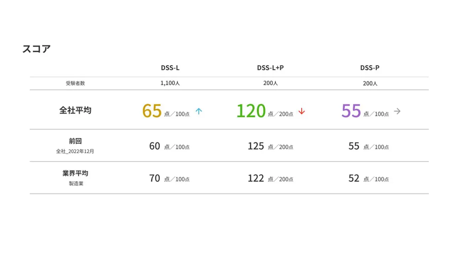Click the previous DSS-L+P score 125
Screen dimensions: 456x256
point(256,146)
